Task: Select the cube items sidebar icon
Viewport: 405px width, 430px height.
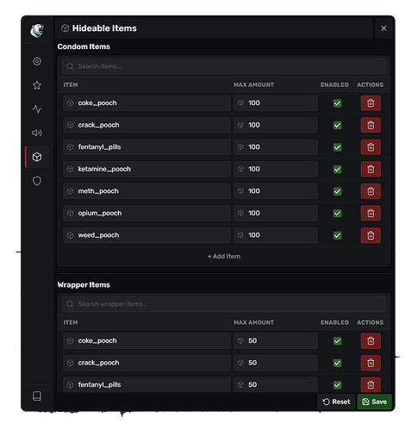Action: (37, 157)
